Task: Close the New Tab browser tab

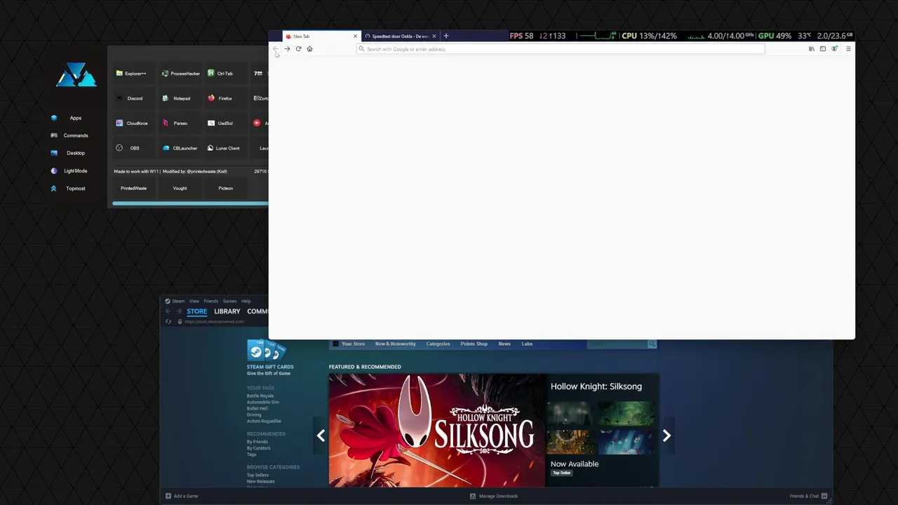Action: [355, 36]
